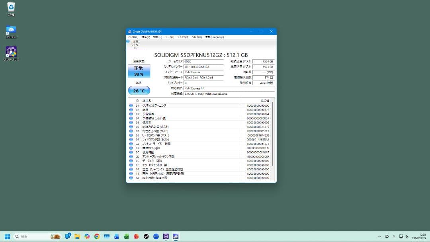Click the status orb for attribute 06
The height and width of the screenshot is (242, 430).
pos(131,127)
